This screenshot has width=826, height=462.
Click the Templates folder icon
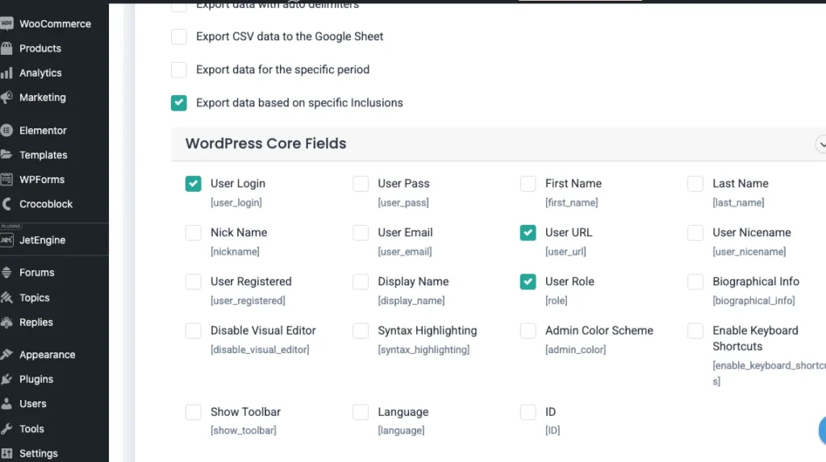pos(6,155)
